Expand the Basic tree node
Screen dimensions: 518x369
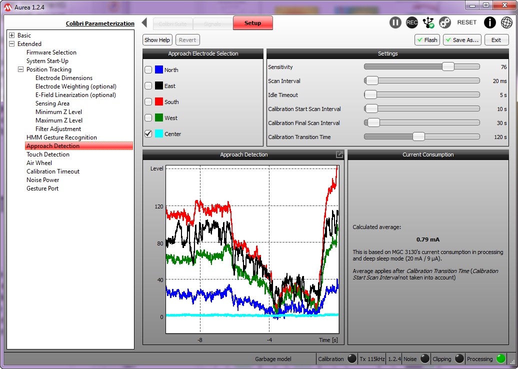coord(12,35)
